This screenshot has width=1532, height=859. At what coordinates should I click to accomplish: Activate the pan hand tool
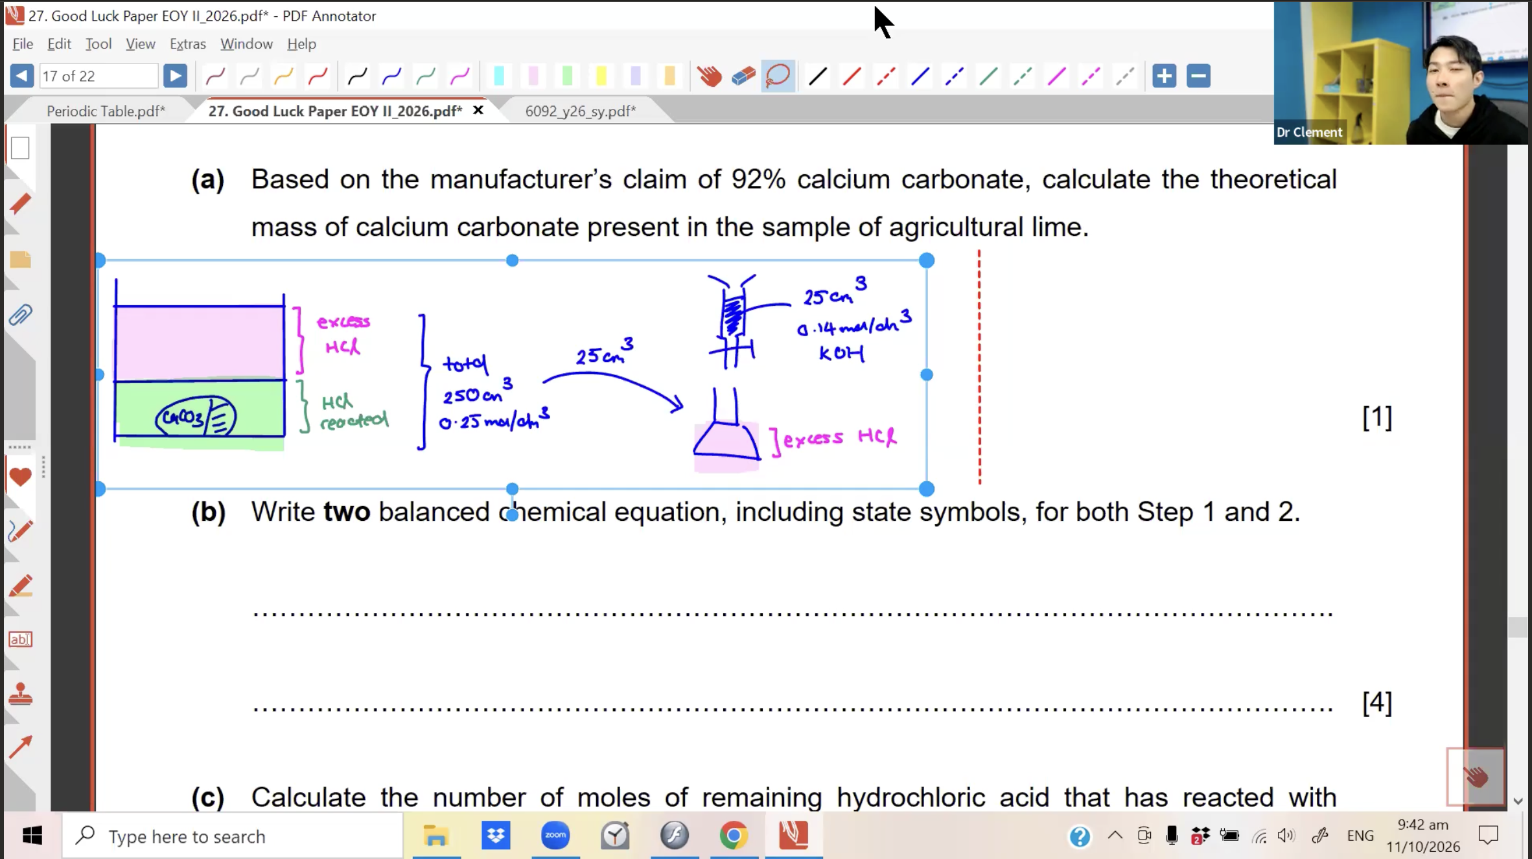coord(710,76)
